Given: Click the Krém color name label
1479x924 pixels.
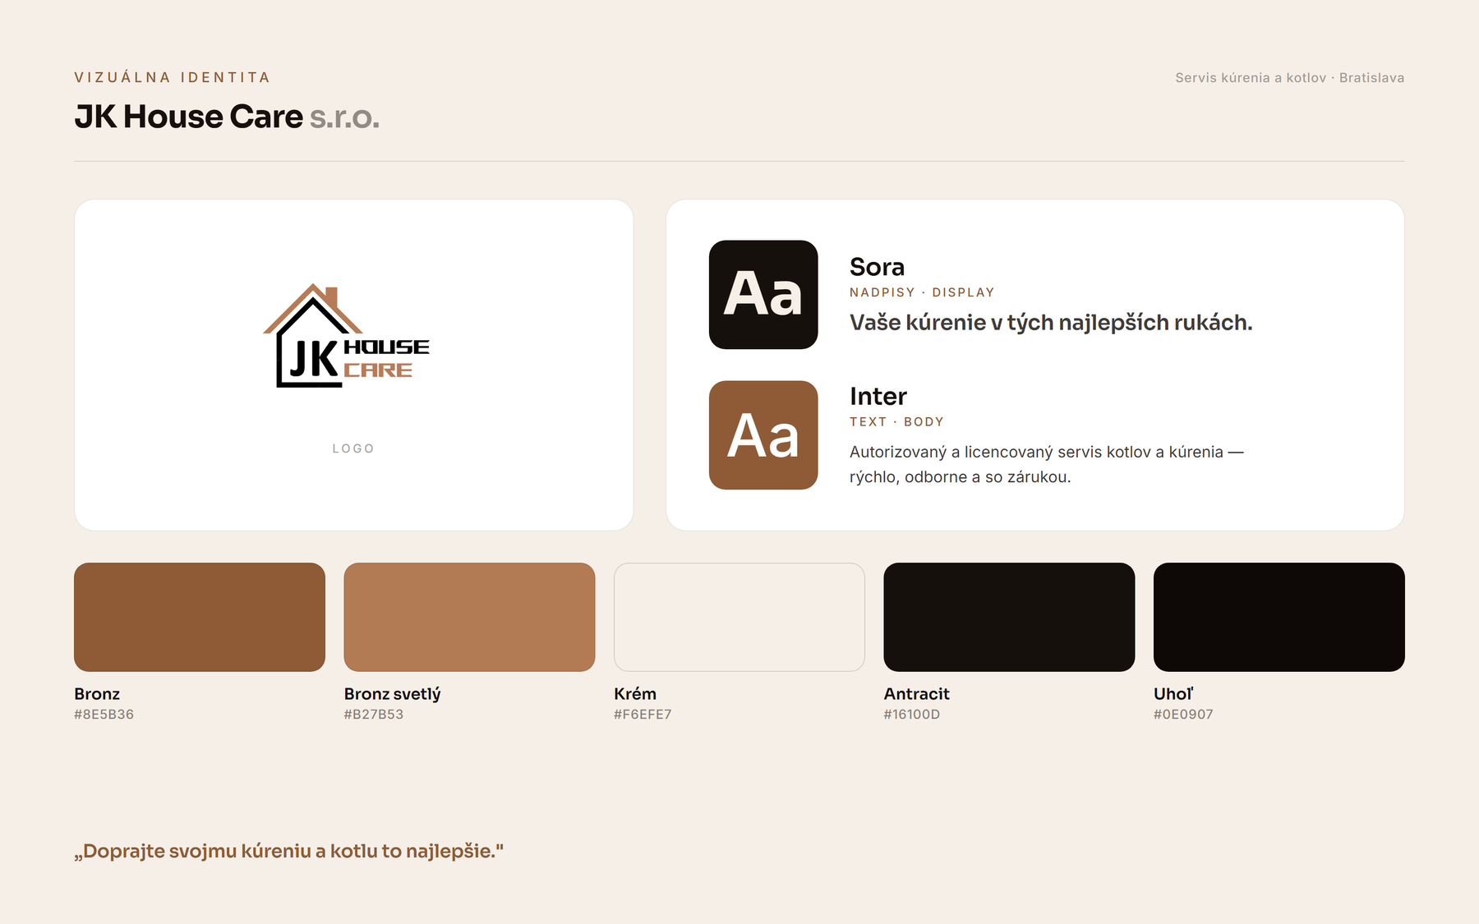Looking at the screenshot, I should coord(635,694).
